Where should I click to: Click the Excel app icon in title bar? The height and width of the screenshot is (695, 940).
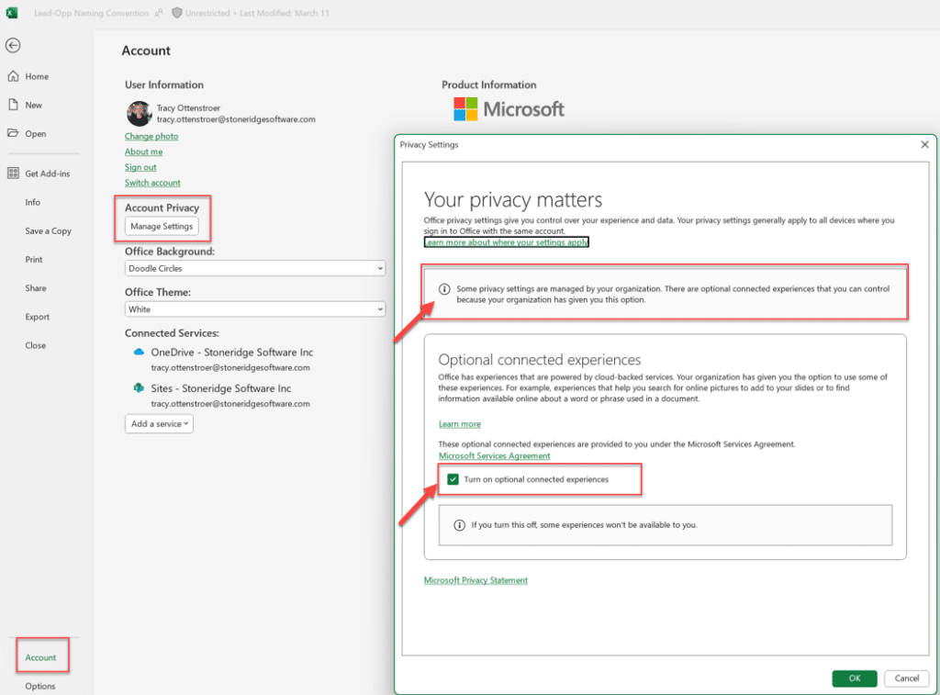tap(12, 13)
